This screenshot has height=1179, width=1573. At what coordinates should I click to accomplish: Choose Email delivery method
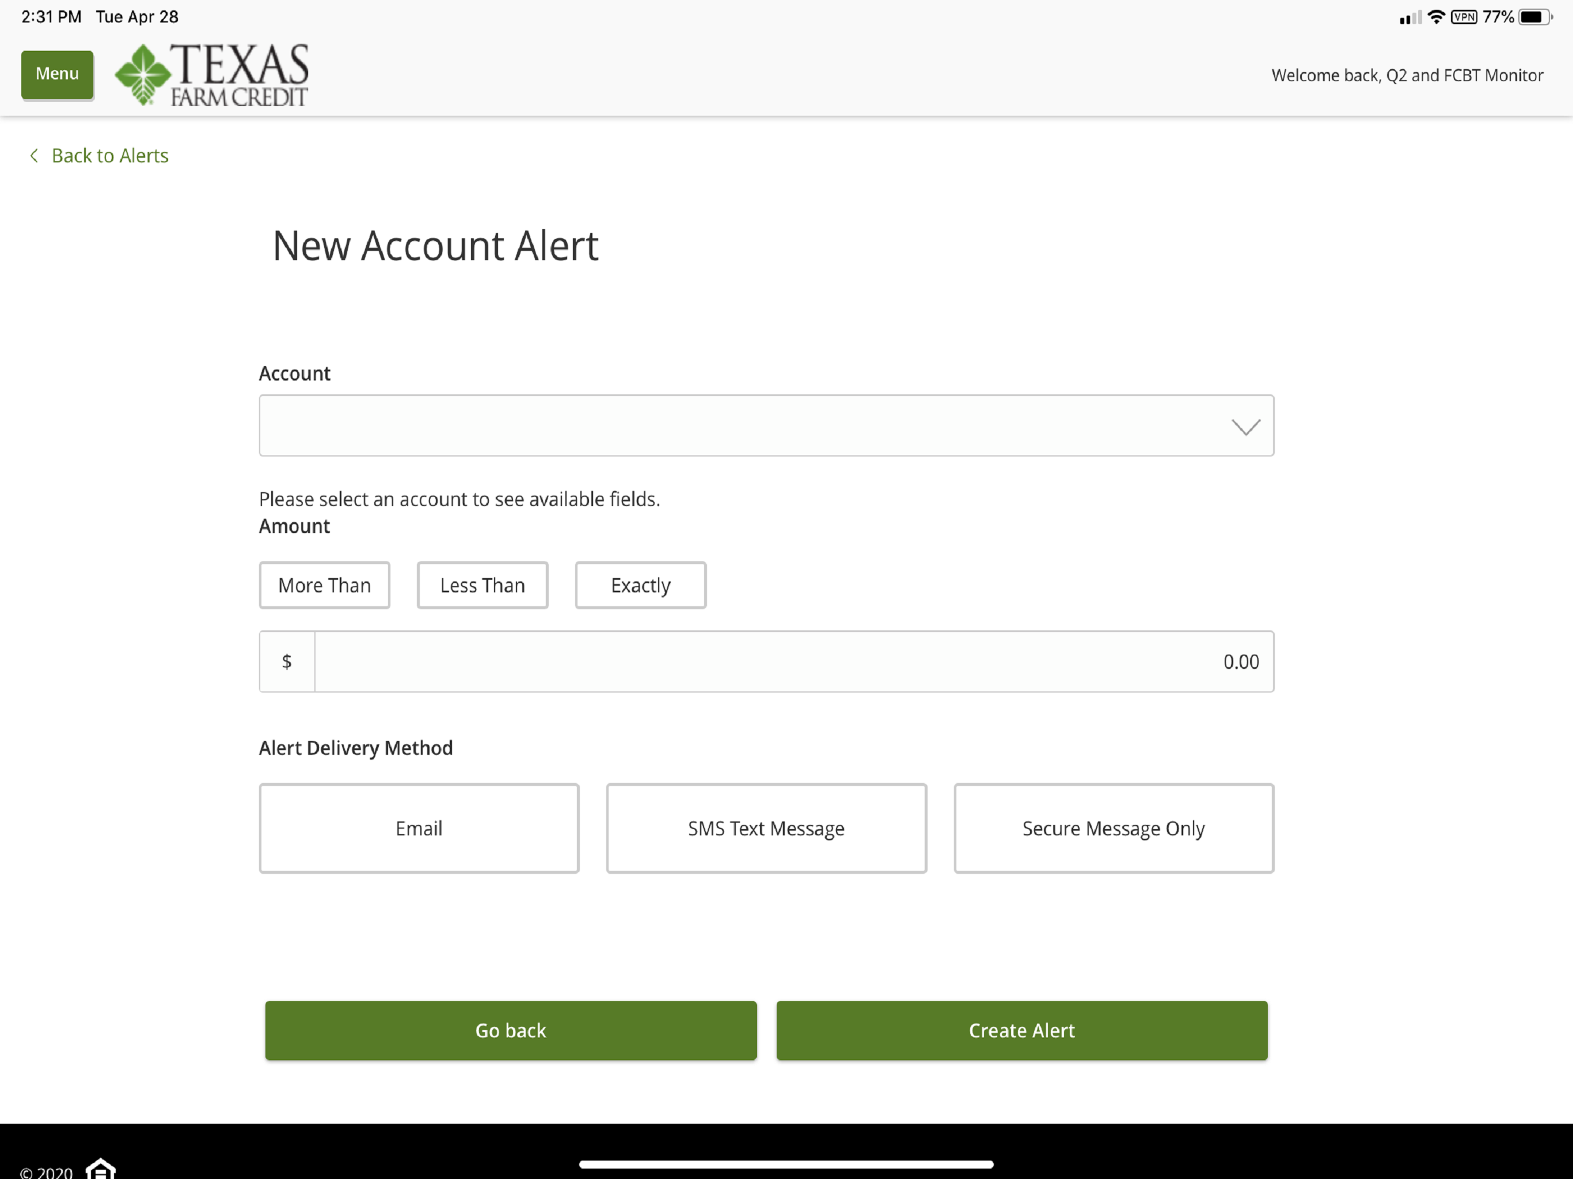[x=419, y=828]
